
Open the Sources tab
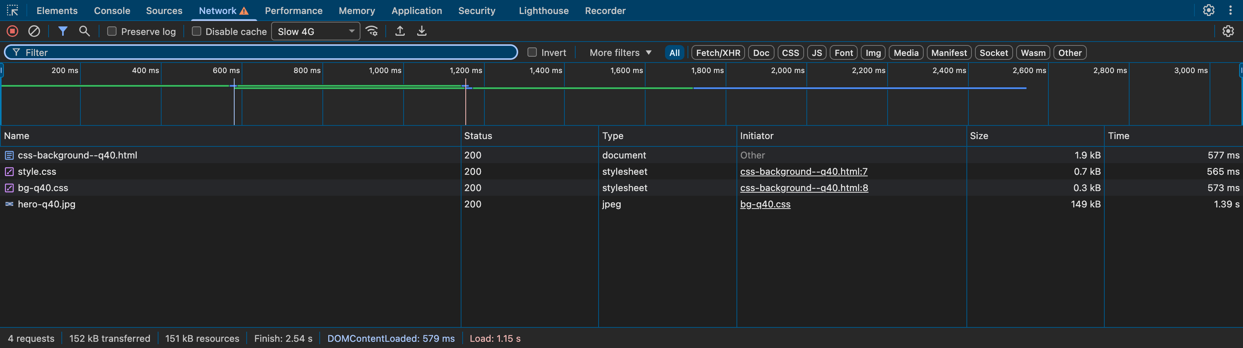pos(164,10)
